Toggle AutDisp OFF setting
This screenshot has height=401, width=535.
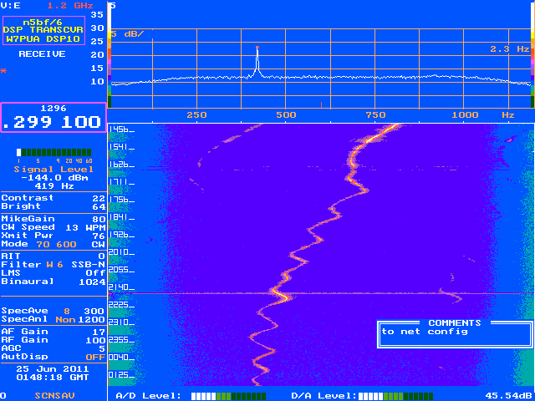53,357
